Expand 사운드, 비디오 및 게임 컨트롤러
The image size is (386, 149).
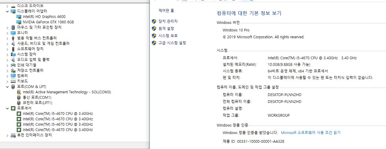(x=7, y=43)
